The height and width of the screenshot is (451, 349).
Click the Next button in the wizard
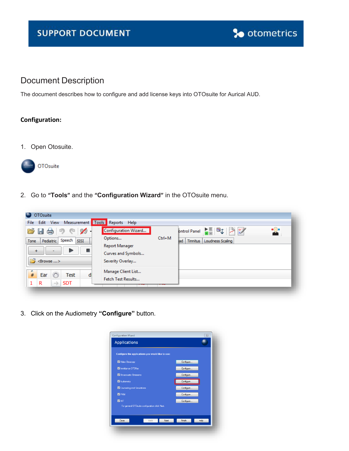pyautogui.click(x=166, y=421)
